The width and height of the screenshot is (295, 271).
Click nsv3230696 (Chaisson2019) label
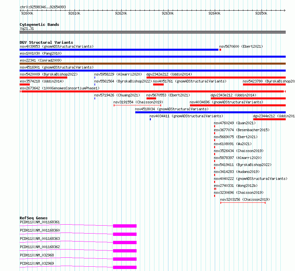tap(239, 192)
